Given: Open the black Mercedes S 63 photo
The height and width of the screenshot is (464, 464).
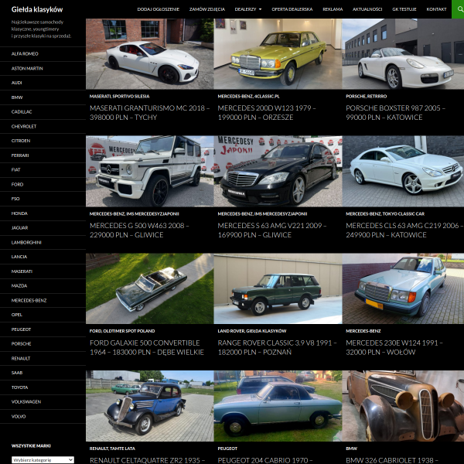Looking at the screenshot, I should click(x=278, y=172).
